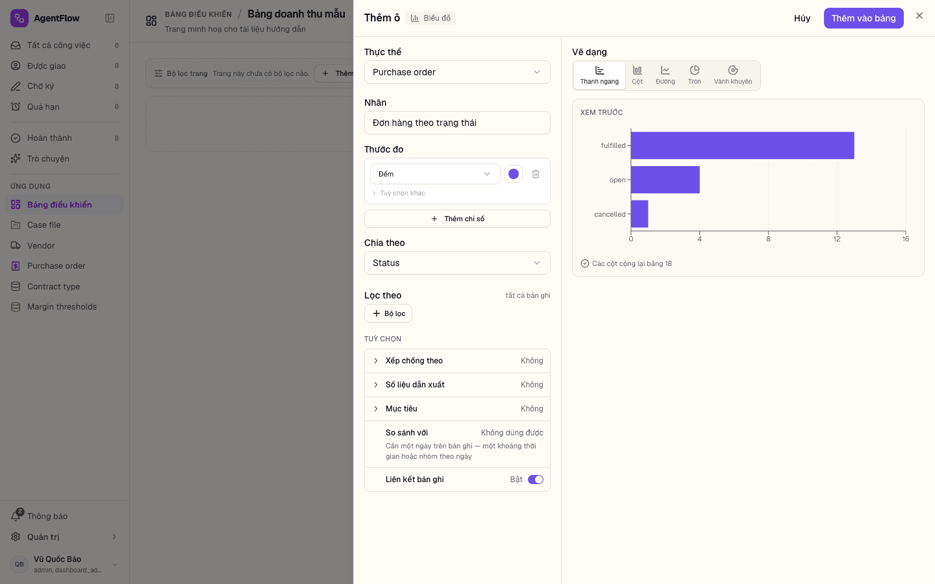Go to Bảng điều khiển in sidebar
This screenshot has width=935, height=584.
(65, 204)
